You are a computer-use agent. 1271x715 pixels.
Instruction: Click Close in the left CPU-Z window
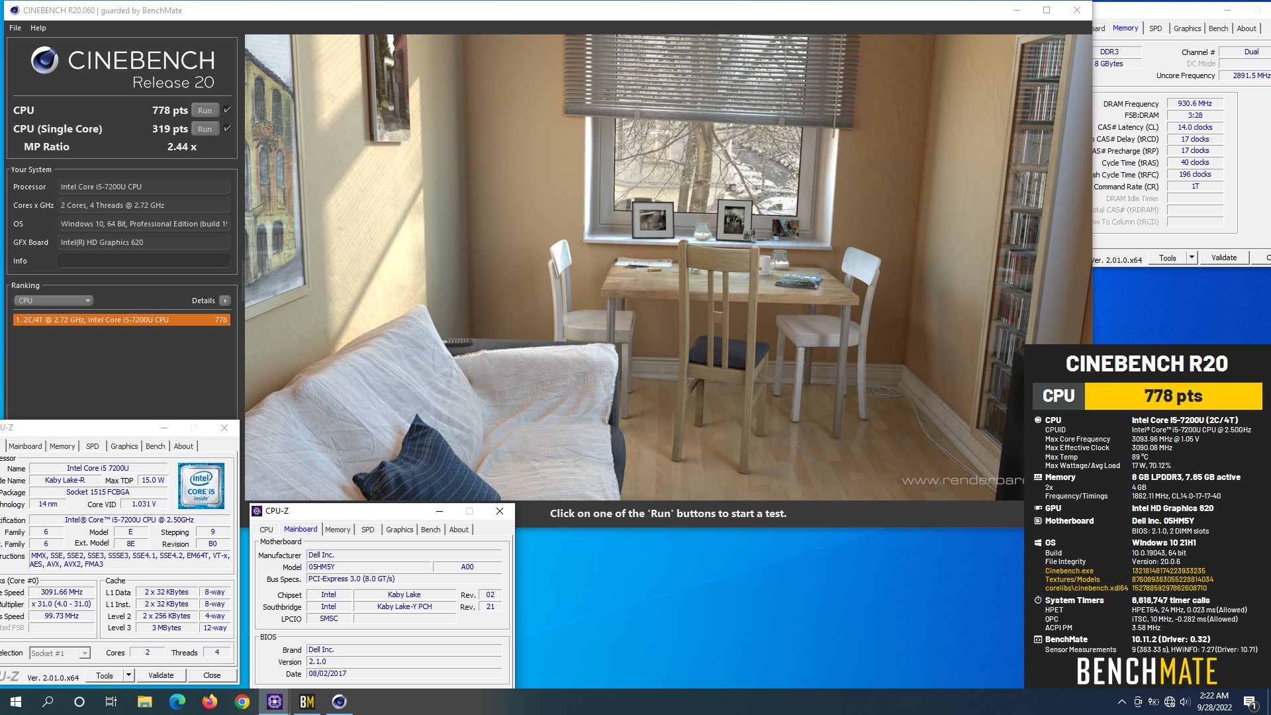point(212,675)
